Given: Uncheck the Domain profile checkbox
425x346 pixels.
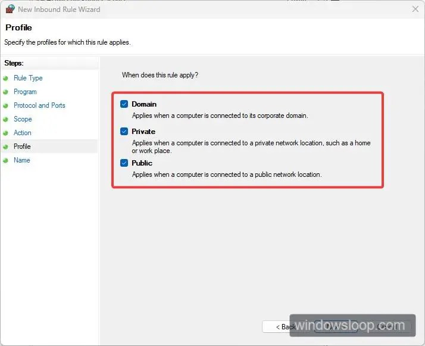Looking at the screenshot, I should pyautogui.click(x=124, y=104).
